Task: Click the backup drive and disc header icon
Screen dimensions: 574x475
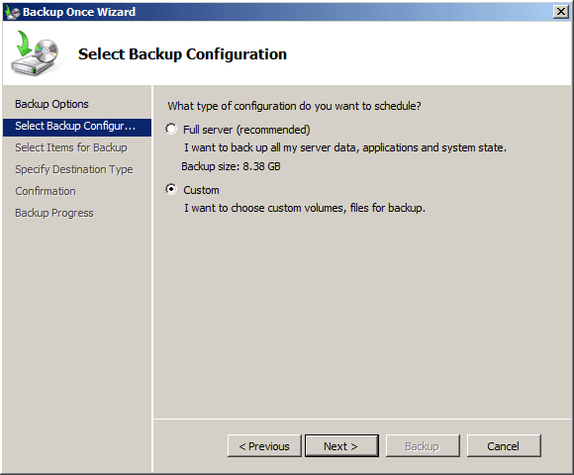Action: point(36,53)
